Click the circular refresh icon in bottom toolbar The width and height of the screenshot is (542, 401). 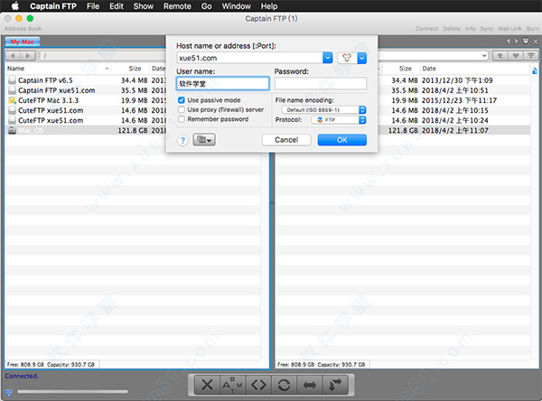pos(284,385)
